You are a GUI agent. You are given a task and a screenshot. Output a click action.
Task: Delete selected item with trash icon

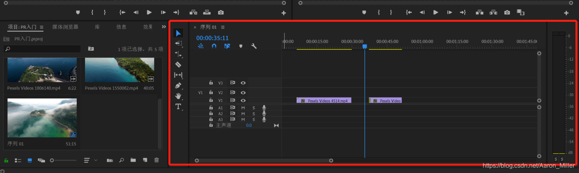[156, 160]
